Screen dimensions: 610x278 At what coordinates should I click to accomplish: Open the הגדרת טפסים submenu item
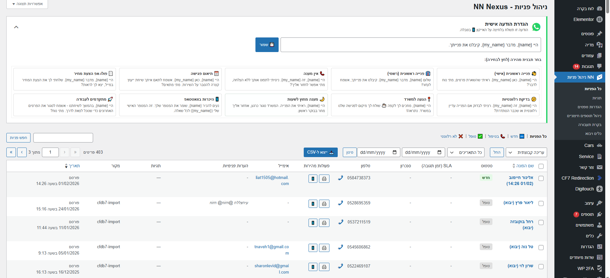click(589, 107)
